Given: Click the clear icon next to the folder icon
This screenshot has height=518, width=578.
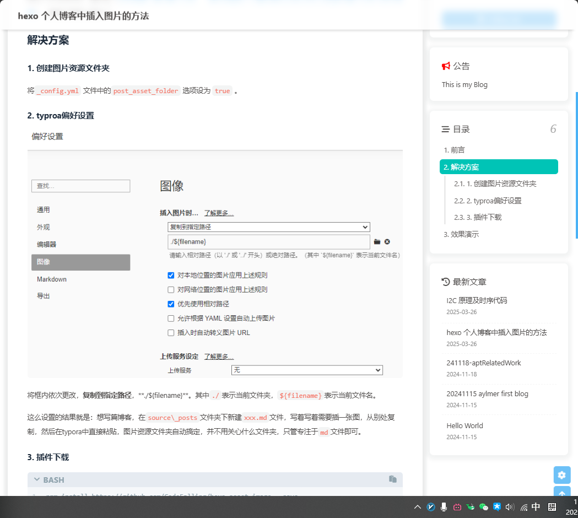Looking at the screenshot, I should click(x=387, y=242).
